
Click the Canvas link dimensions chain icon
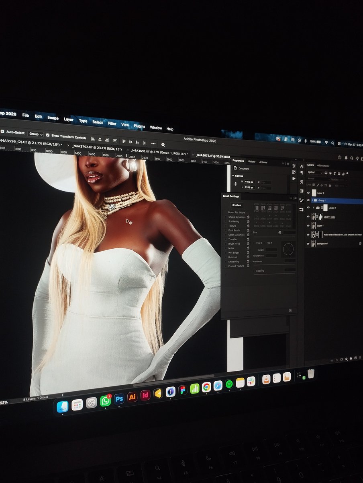tap(236, 184)
